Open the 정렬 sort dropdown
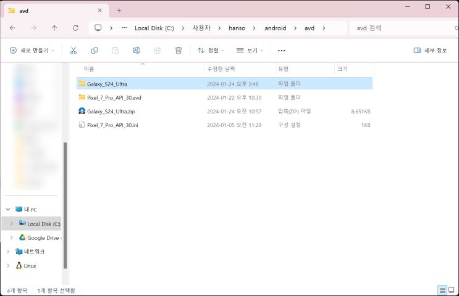Viewport: 459px width, 296px height. click(211, 51)
